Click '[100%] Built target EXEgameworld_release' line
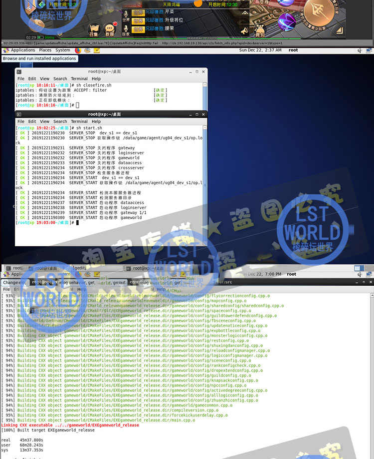The width and height of the screenshot is (374, 459). coord(48,430)
